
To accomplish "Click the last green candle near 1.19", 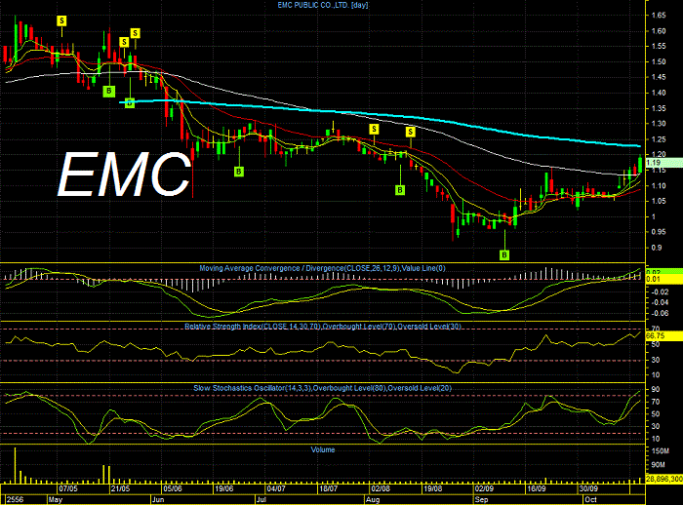I will click(x=640, y=164).
